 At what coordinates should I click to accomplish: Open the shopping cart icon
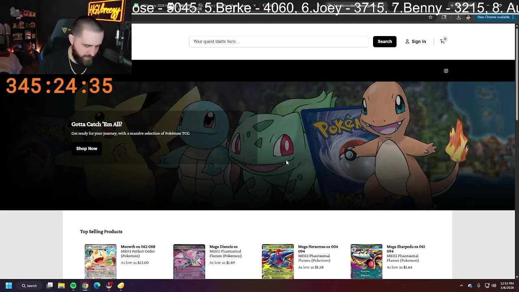click(443, 41)
